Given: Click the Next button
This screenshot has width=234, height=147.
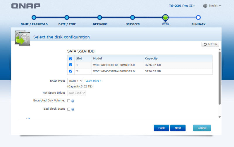Looking at the screenshot, I should 178,128.
